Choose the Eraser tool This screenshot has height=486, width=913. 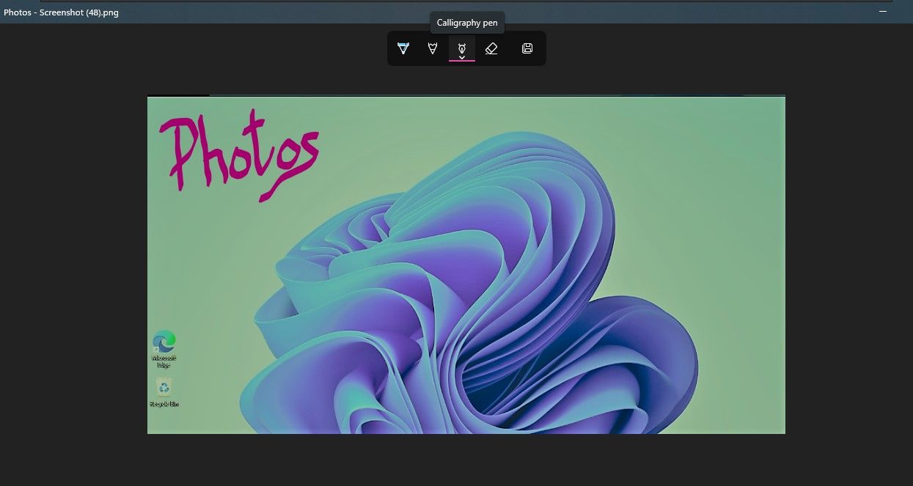coord(491,48)
